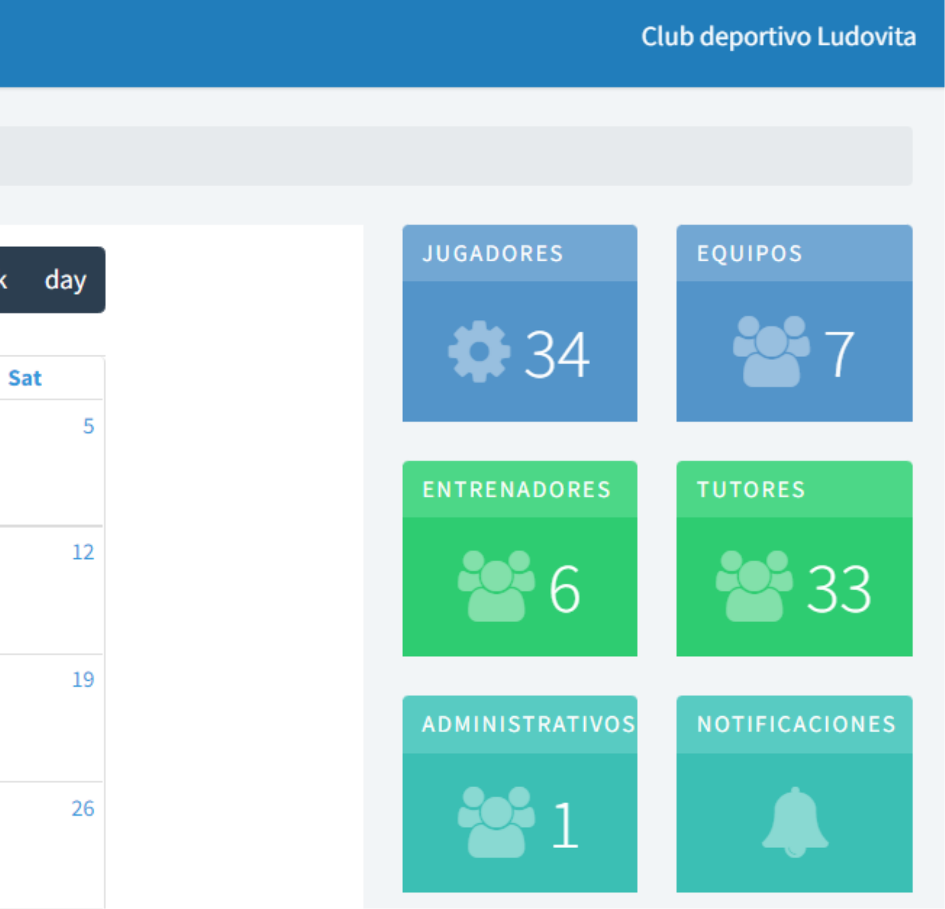Viewport: 945px width, 909px height.
Task: Click the Tutores count number 33
Action: click(838, 589)
